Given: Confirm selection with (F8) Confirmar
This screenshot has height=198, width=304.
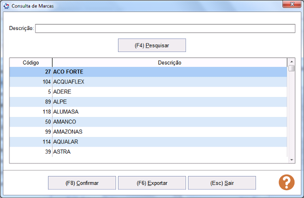Looking at the screenshot, I should coord(82,183).
